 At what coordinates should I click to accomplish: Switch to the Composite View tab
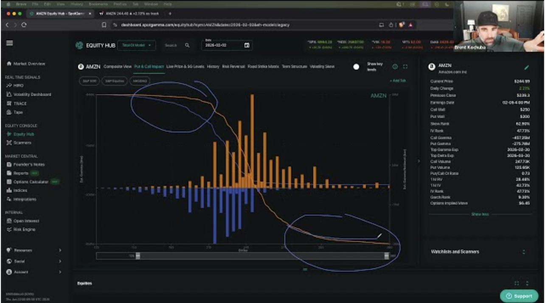pos(118,67)
